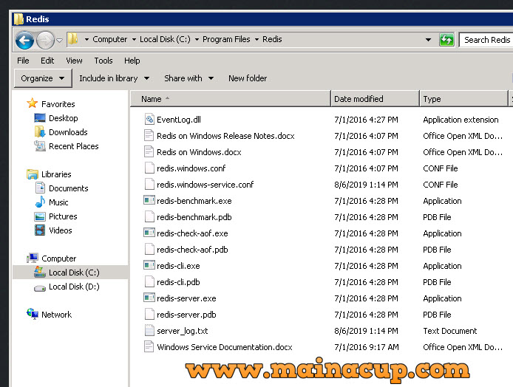Open the recent pages dropdown beside Forward
This screenshot has height=387, width=513.
point(59,40)
